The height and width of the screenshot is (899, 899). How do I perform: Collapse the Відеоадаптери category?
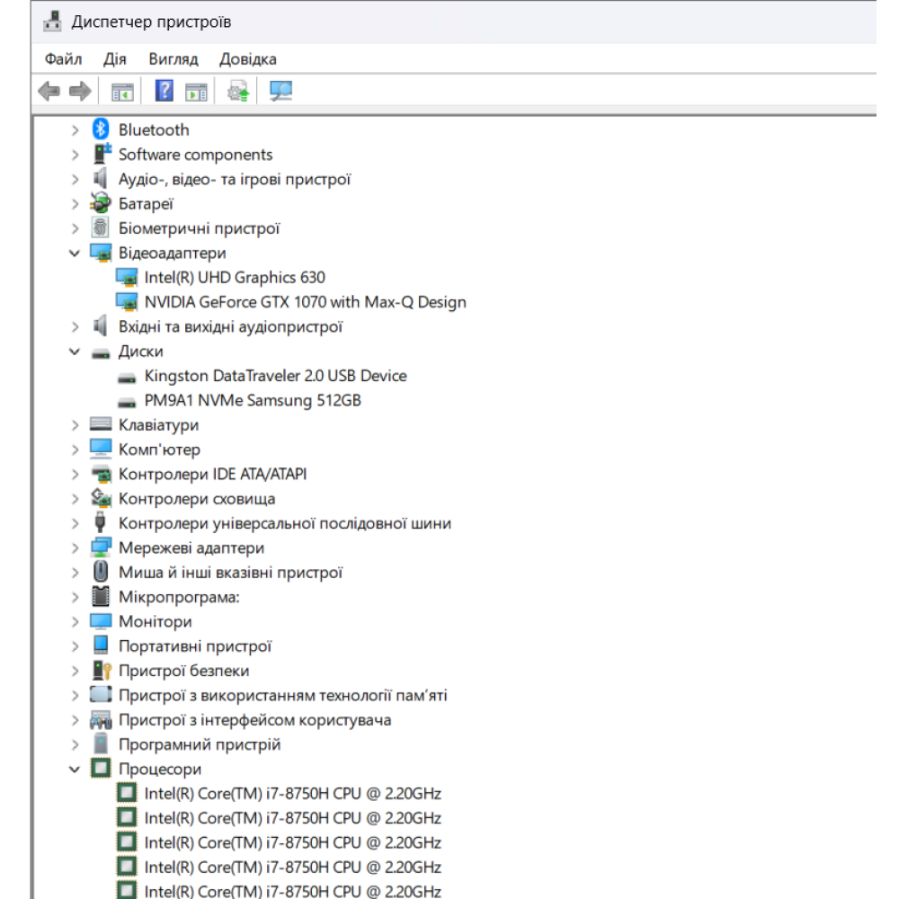click(x=75, y=254)
